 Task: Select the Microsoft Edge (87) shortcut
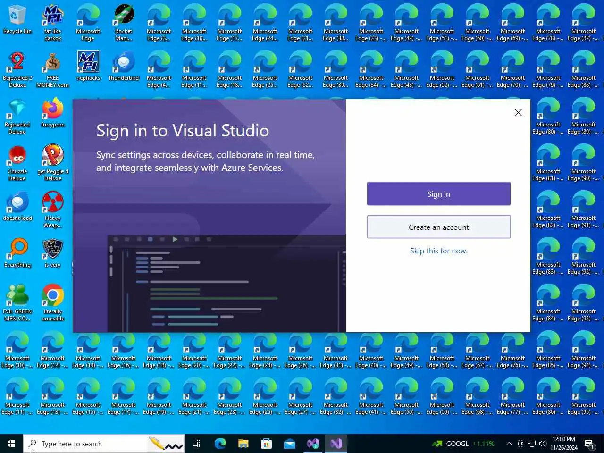584,23
